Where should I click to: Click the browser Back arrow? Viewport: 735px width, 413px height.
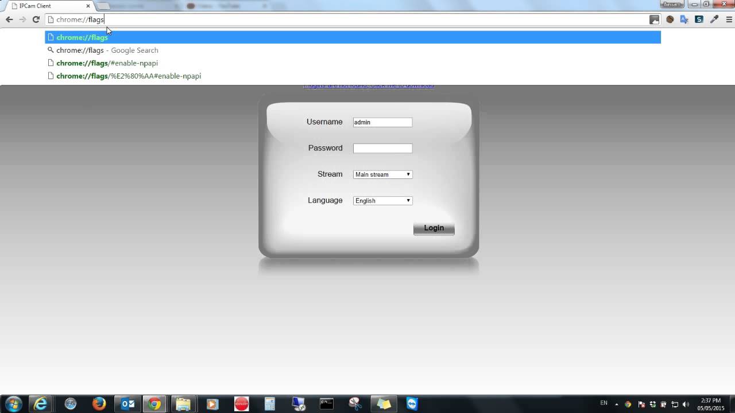pos(9,20)
